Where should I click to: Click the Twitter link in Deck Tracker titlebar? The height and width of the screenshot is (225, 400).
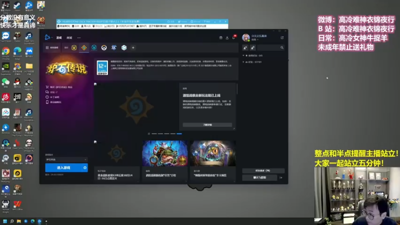182,21
